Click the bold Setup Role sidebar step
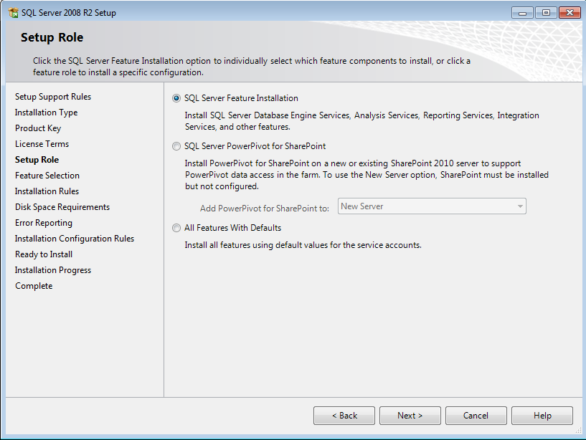The width and height of the screenshot is (586, 440). click(37, 160)
